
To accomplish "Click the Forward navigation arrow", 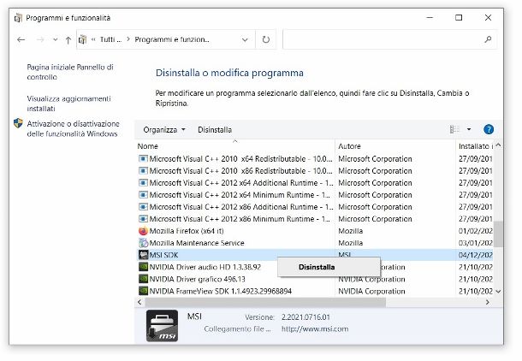I will coord(40,40).
